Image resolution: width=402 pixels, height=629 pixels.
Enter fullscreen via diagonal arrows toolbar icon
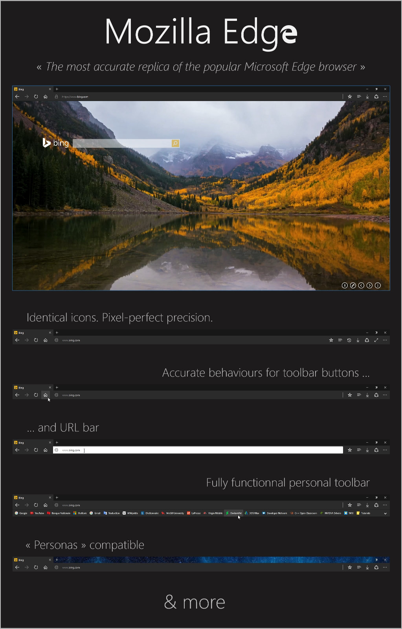pos(376,340)
